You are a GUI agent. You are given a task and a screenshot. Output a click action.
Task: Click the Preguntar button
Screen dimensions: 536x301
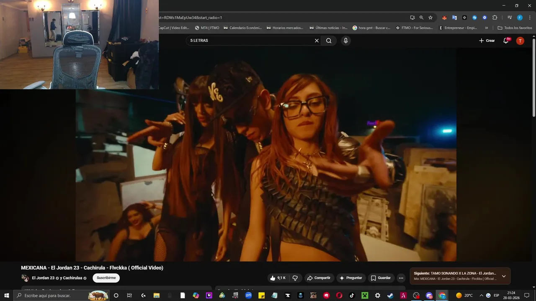pos(351,278)
